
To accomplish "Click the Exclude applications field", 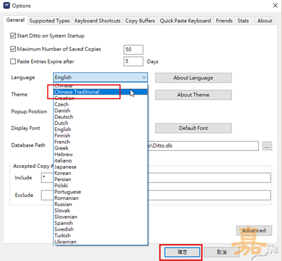I will pos(156,195).
